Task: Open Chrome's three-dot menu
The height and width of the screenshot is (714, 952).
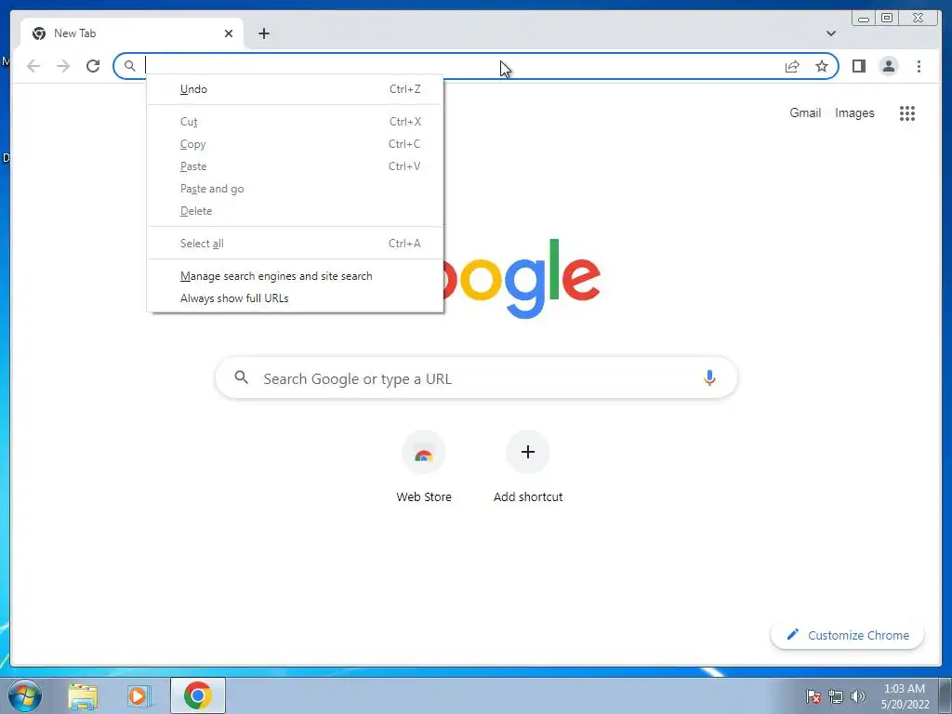Action: (x=919, y=66)
